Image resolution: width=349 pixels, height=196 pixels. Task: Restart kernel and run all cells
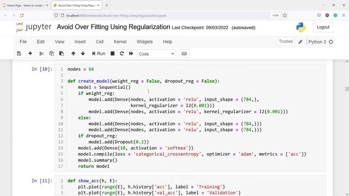131,53
